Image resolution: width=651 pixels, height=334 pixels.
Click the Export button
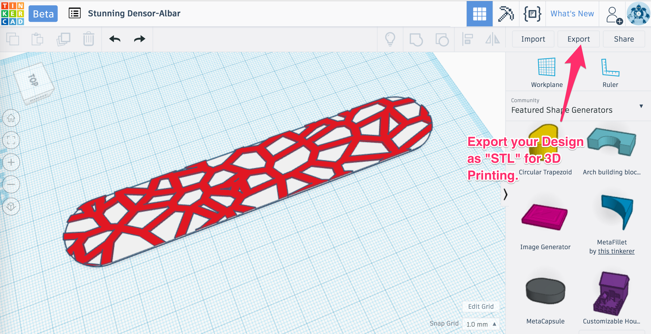pos(578,39)
